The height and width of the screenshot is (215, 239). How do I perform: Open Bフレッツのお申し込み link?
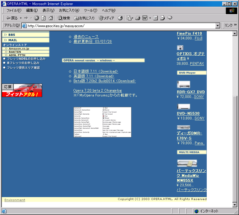coord(23,63)
